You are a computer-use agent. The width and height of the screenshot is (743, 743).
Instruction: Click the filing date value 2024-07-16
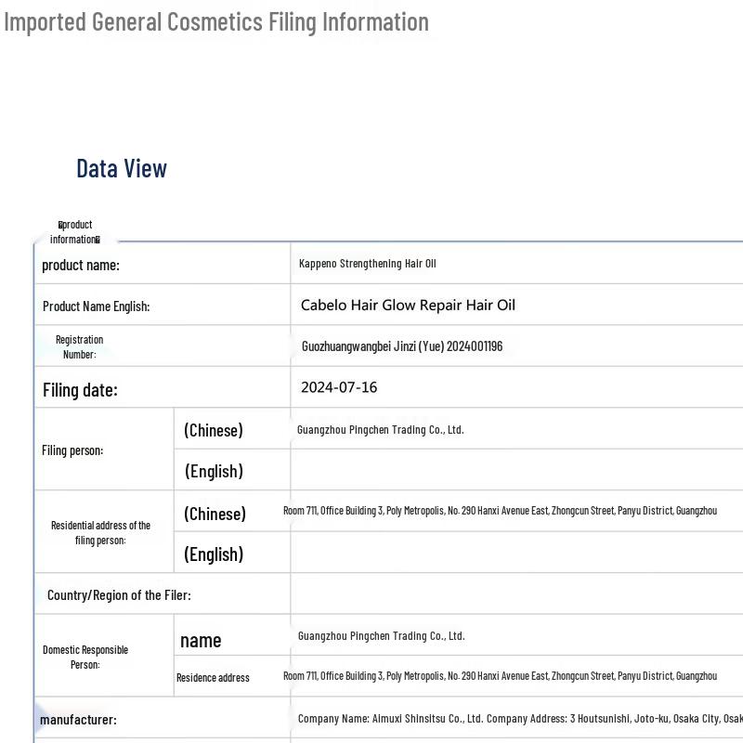(x=339, y=387)
